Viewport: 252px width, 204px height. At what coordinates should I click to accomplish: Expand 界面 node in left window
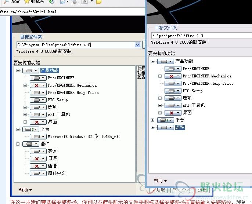(x=25, y=122)
